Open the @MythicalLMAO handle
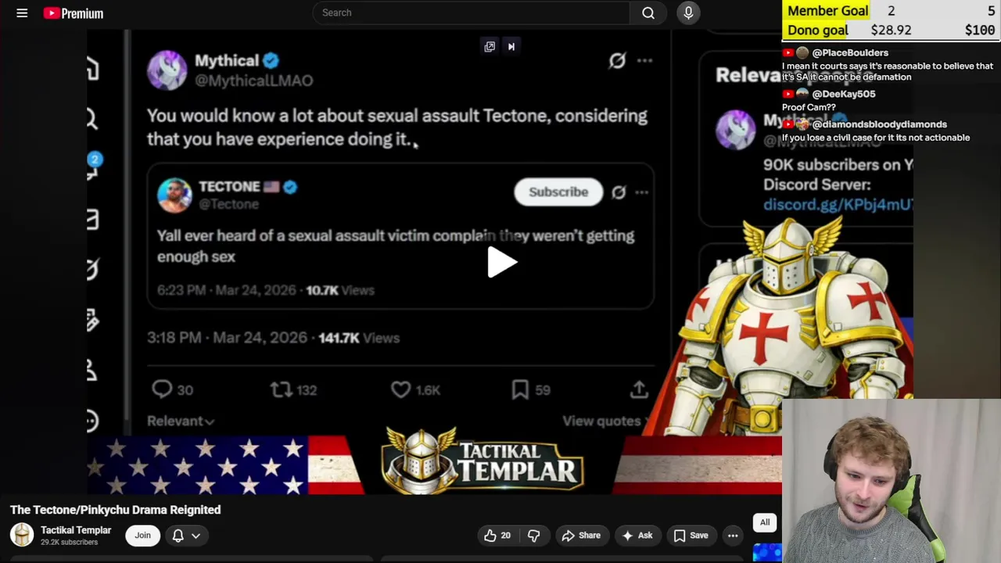This screenshot has width=1001, height=563. [x=253, y=81]
